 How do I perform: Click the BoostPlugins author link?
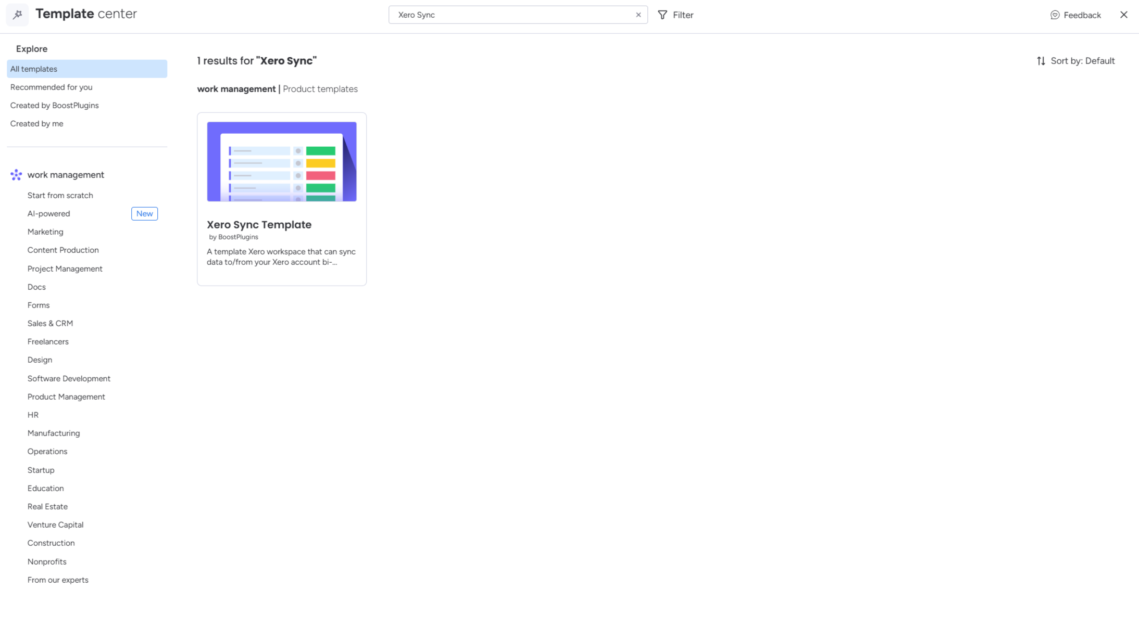[x=233, y=237]
